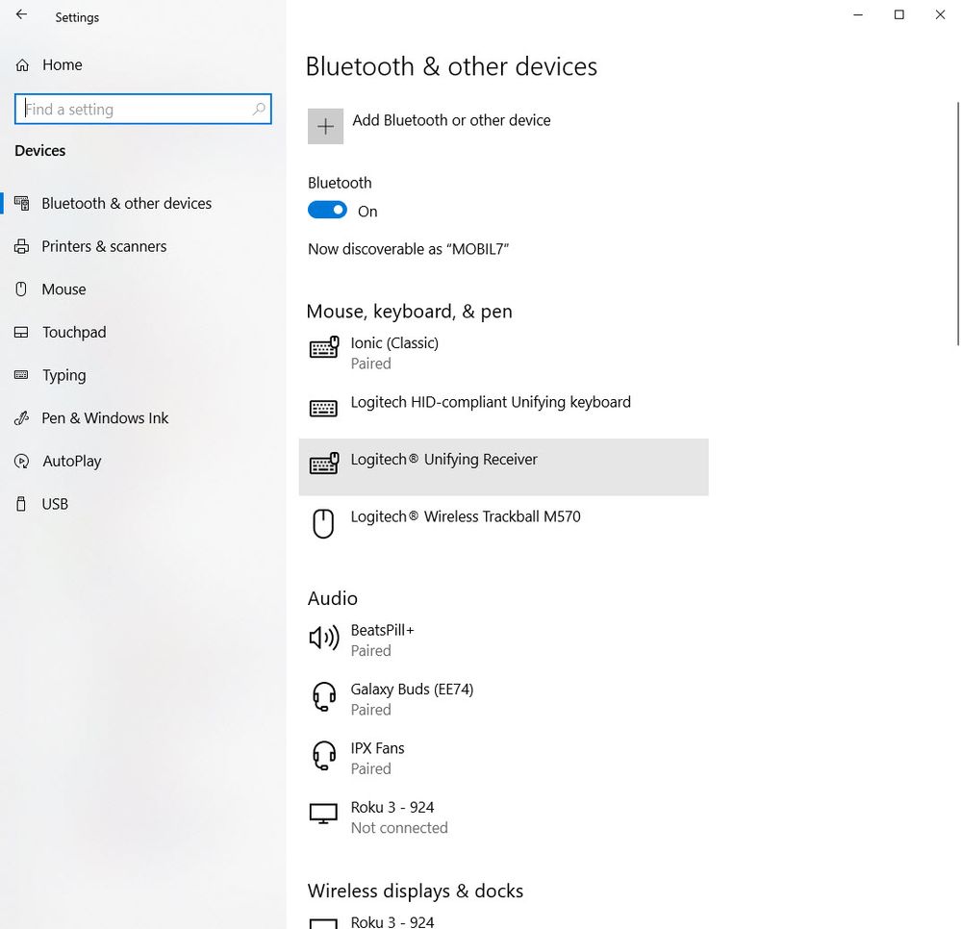Screen dimensions: 961x929
Task: Maximize the Settings window
Action: tap(899, 14)
